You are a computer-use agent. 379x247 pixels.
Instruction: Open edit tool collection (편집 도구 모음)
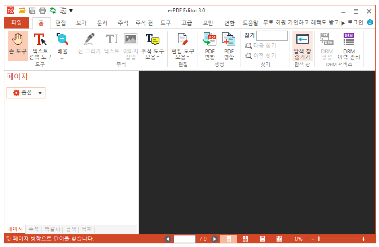[183, 46]
